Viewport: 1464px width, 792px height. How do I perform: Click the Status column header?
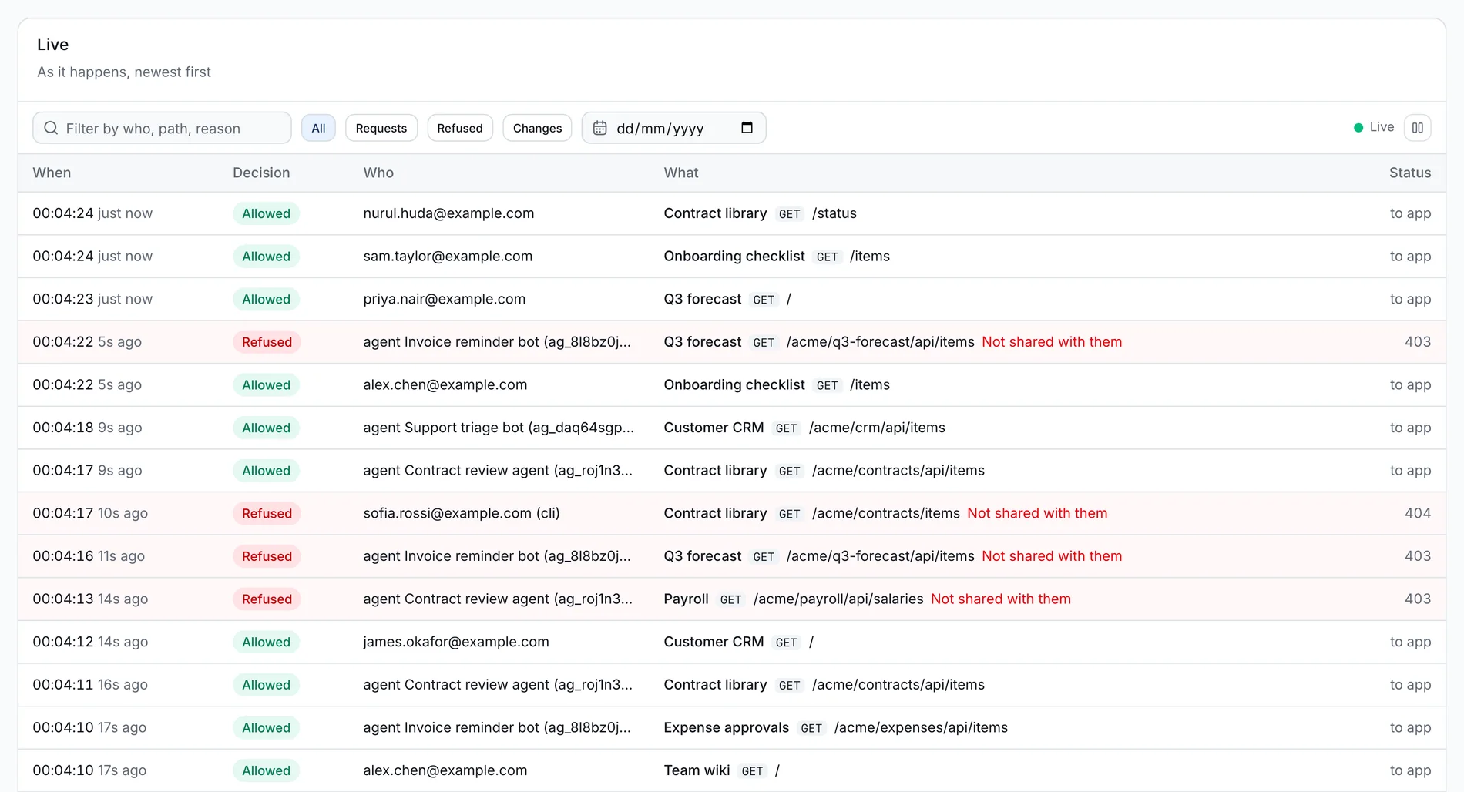(x=1410, y=173)
